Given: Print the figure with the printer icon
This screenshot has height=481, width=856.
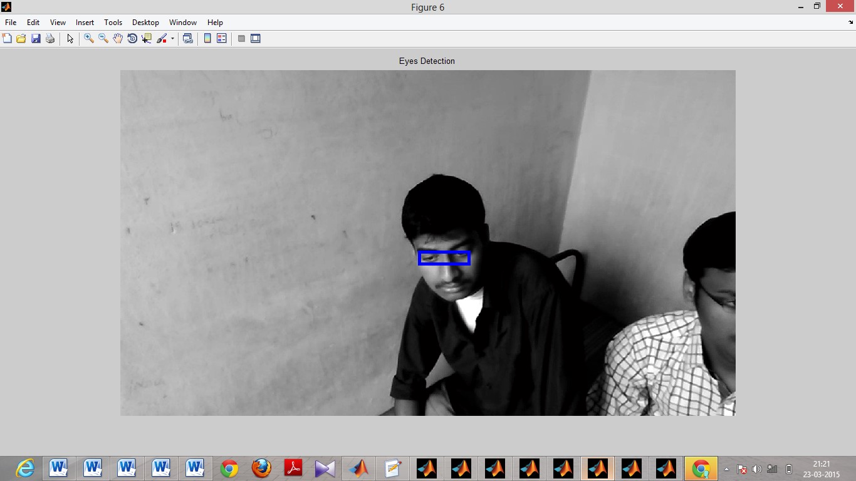Looking at the screenshot, I should 50,39.
